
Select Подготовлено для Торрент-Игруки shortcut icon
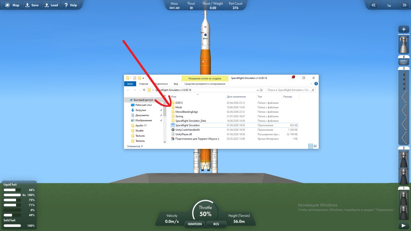click(x=173, y=139)
